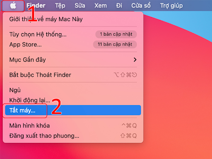Open the Đi menu
212x159 pixels.
click(x=119, y=6)
